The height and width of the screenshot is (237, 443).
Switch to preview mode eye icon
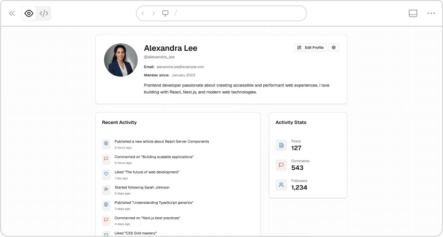(29, 13)
